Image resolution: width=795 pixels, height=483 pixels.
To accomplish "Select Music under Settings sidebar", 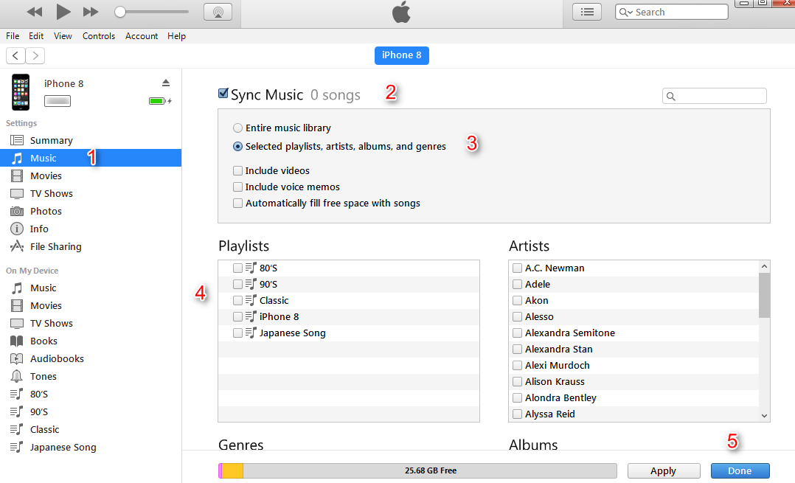I will click(x=91, y=158).
